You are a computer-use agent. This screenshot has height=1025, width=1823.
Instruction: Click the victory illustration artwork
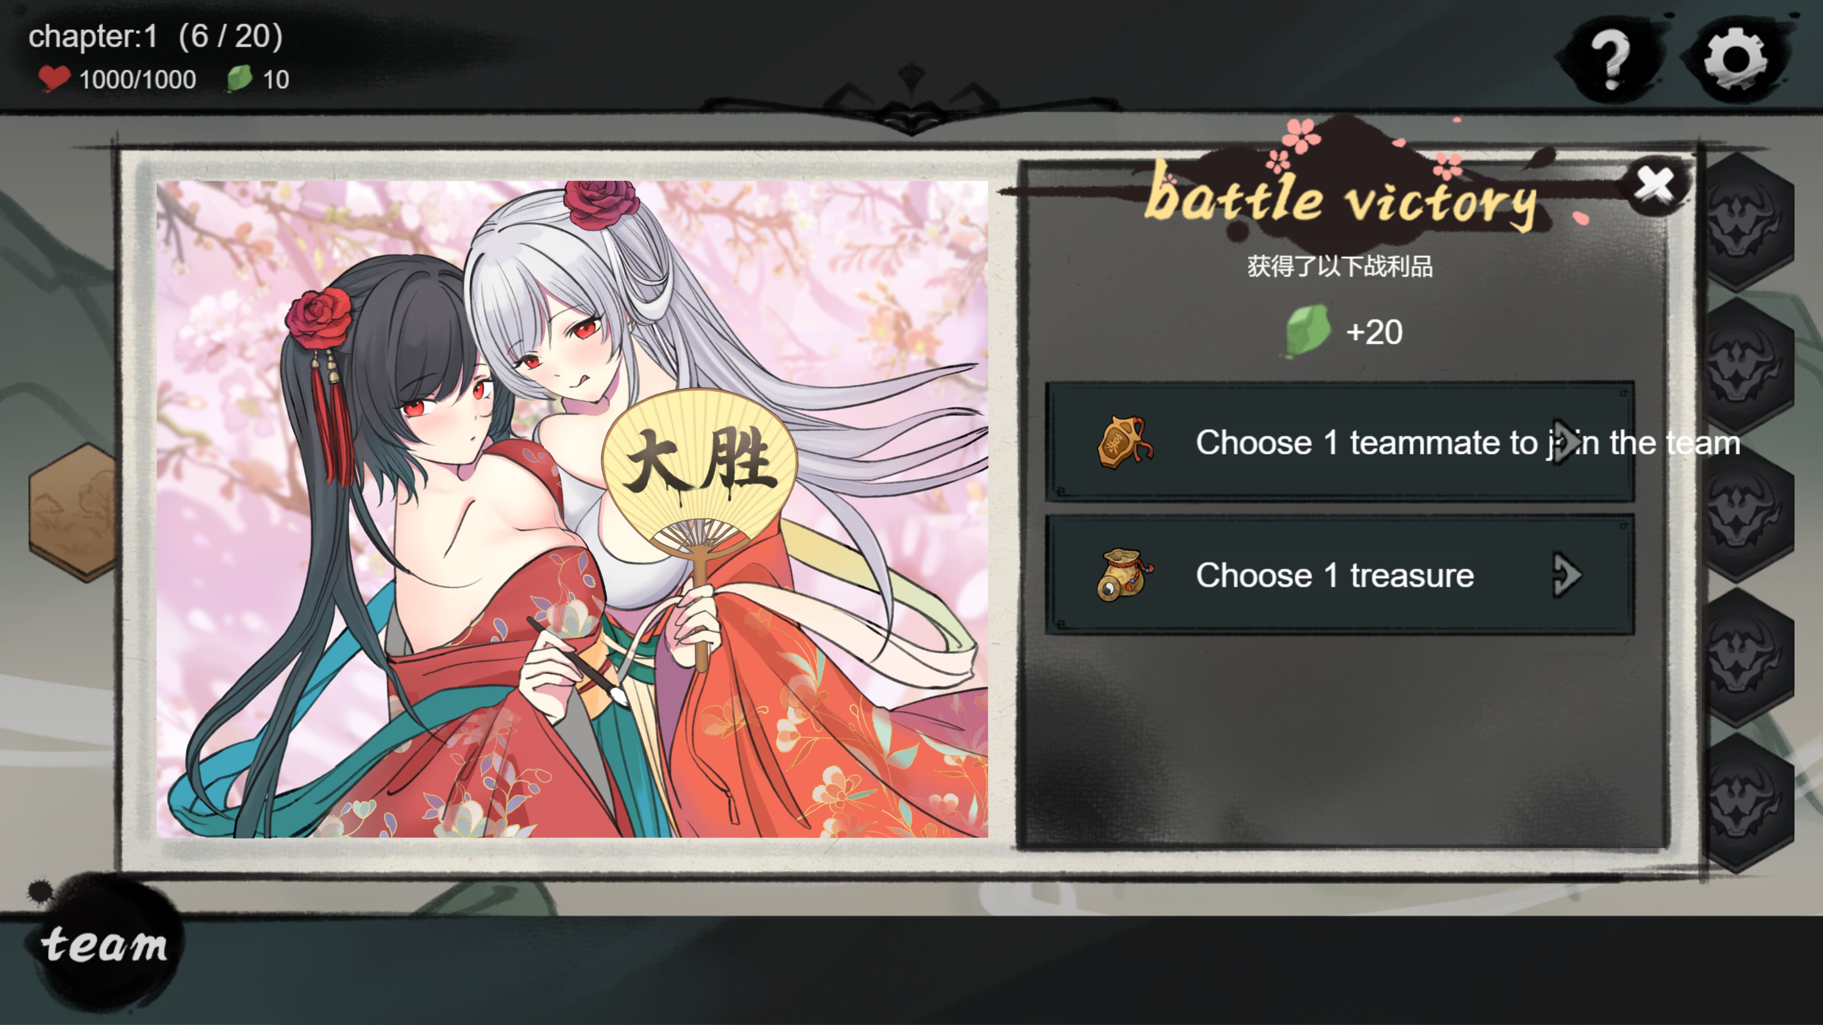(572, 509)
